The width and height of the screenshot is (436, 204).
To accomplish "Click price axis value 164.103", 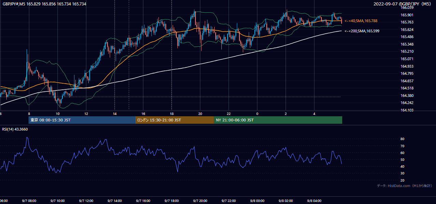I will point(407,111).
